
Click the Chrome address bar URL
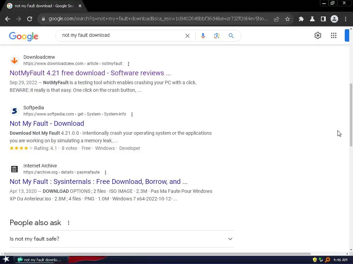[x=158, y=19]
